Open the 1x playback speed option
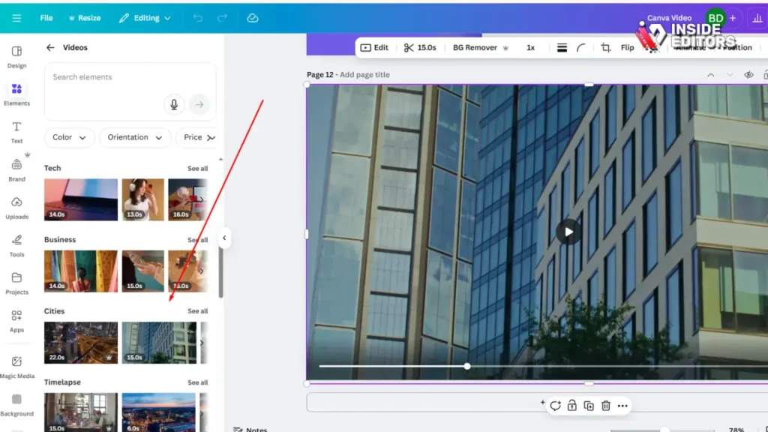Screen dimensions: 768x432 click(530, 47)
